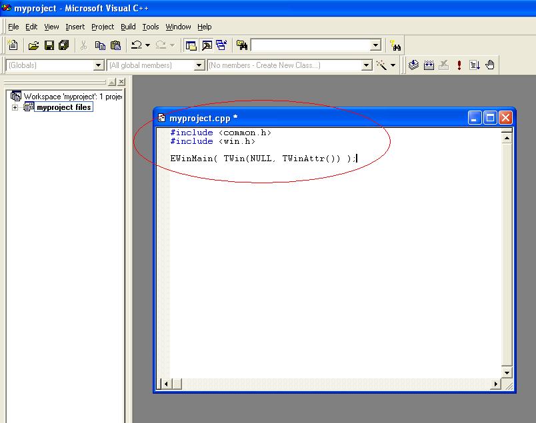The height and width of the screenshot is (423, 536).
Task: Open the Build menu
Action: (128, 27)
